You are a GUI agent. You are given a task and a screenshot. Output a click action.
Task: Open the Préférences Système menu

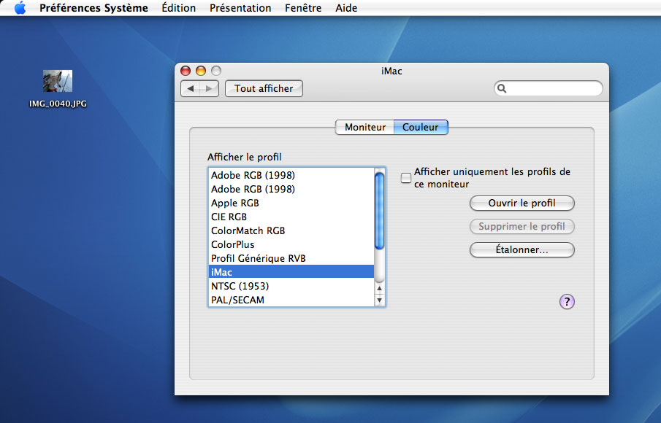coord(93,8)
